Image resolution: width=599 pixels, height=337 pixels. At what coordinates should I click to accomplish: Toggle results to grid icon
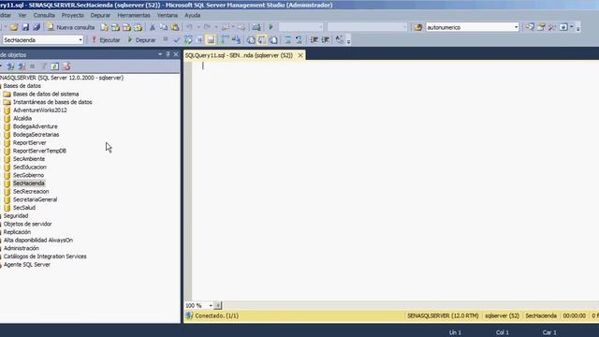point(262,39)
